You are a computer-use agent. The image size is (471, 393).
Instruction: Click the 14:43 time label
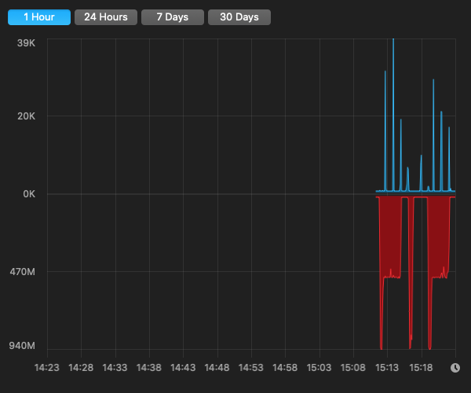(183, 367)
